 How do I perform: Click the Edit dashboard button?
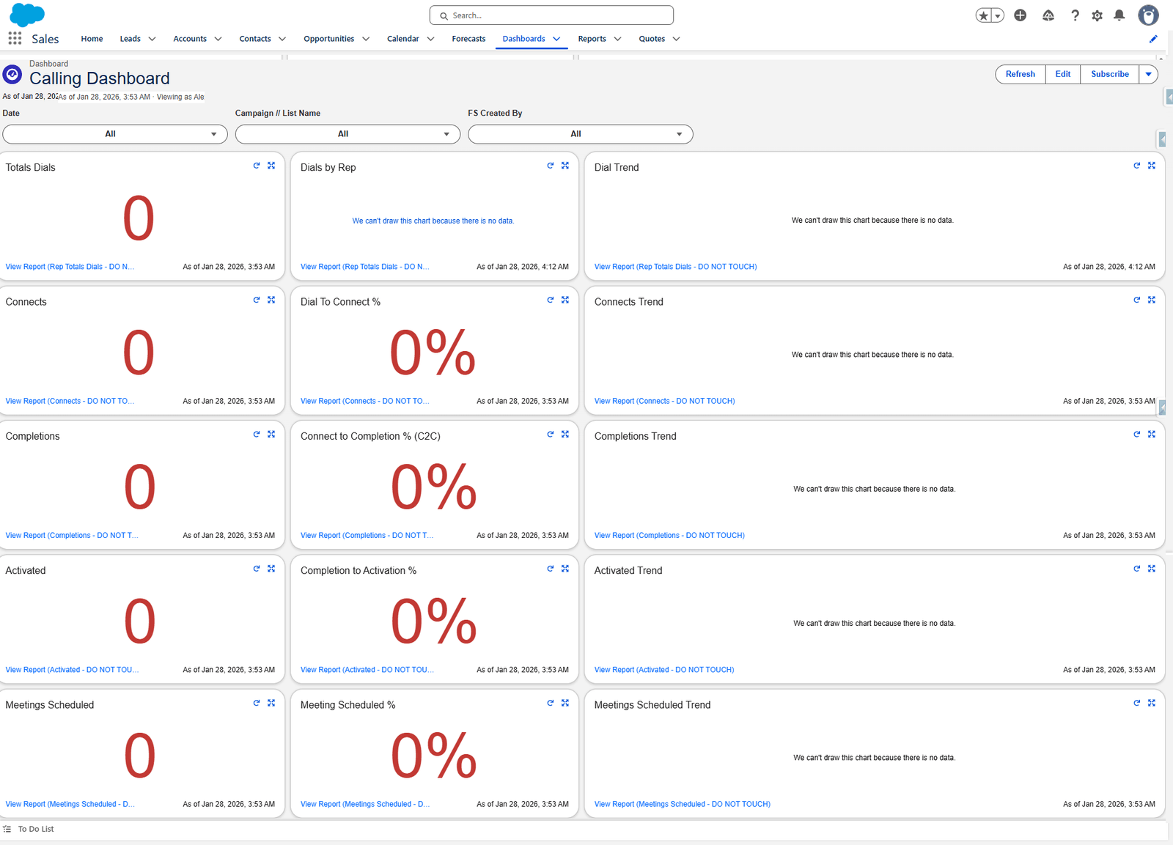1063,74
